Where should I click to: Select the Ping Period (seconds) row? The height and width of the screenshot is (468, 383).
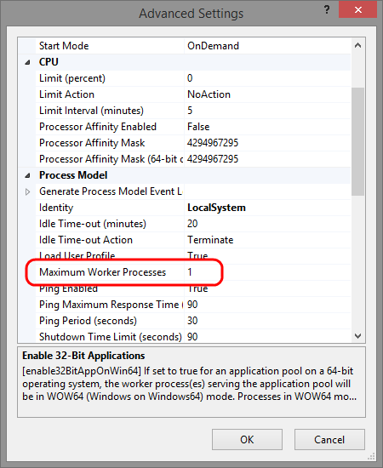[193, 321]
